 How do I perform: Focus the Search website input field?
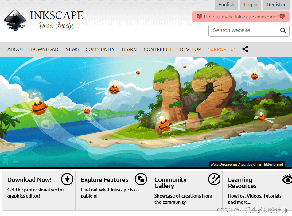pos(243,30)
